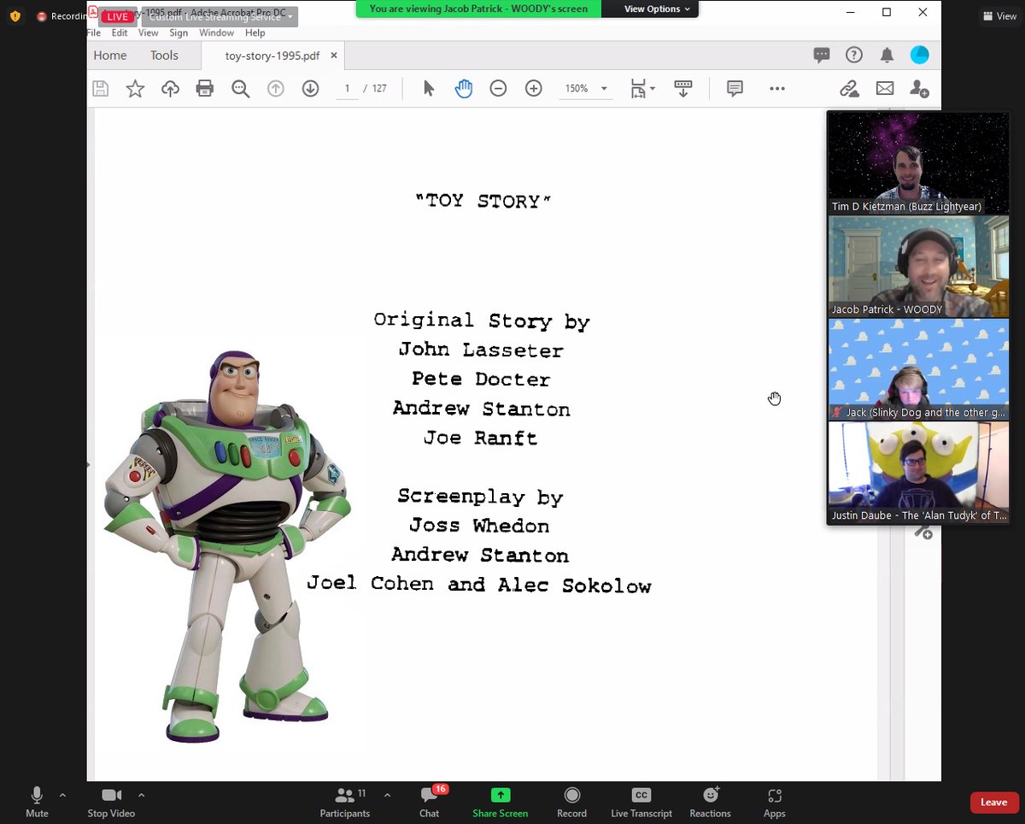The image size is (1025, 824).
Task: Click the Acrobat account profile avatar
Action: point(920,55)
